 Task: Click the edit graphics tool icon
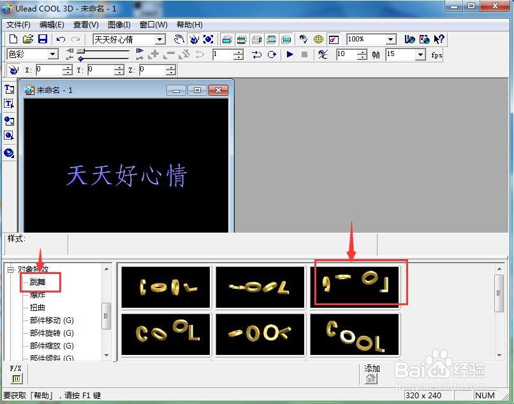tap(9, 136)
